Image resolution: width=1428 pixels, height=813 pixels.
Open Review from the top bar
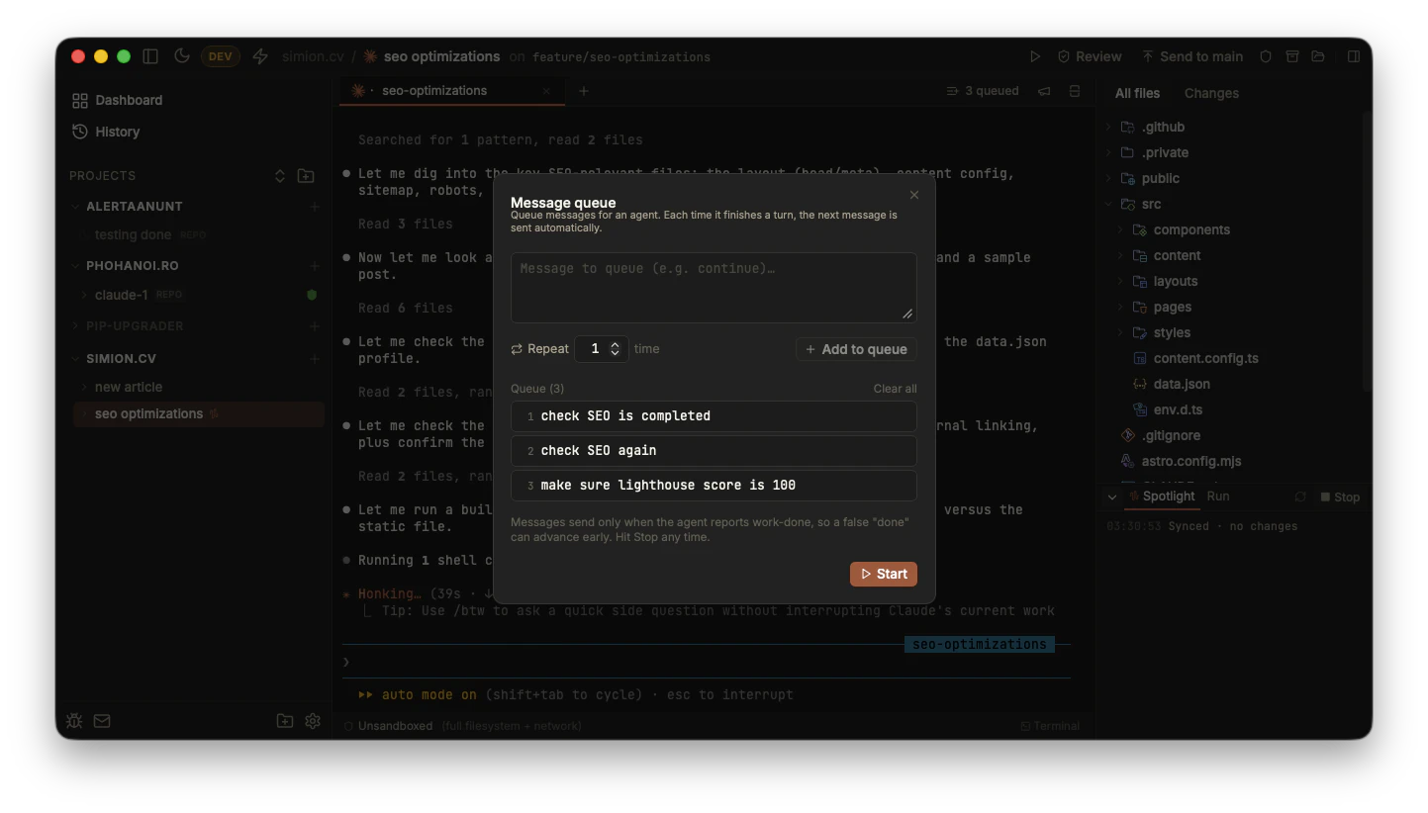pos(1090,56)
